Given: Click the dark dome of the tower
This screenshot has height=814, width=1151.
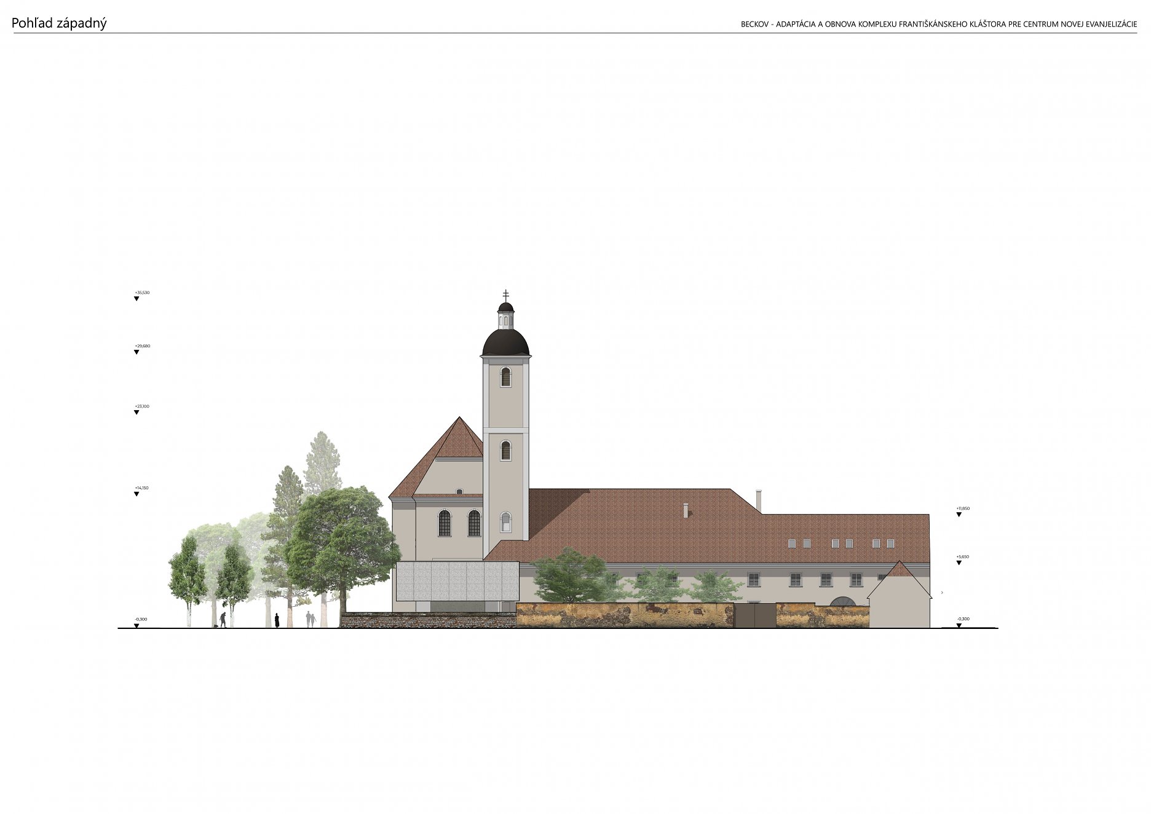Looking at the screenshot, I should pos(505,343).
